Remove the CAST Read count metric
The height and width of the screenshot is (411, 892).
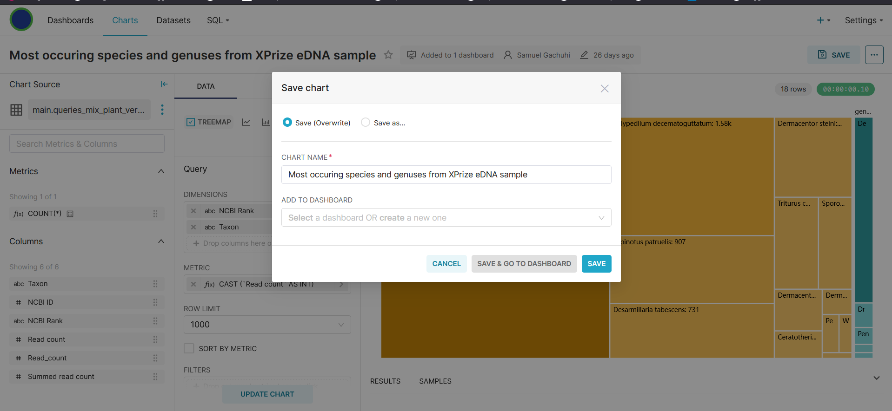[x=193, y=284]
